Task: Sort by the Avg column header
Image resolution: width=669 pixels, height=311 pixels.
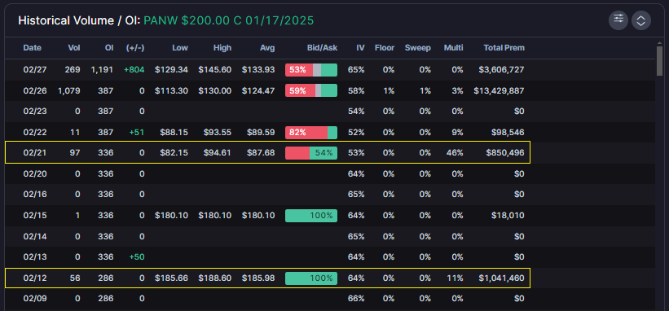Action: coord(267,48)
